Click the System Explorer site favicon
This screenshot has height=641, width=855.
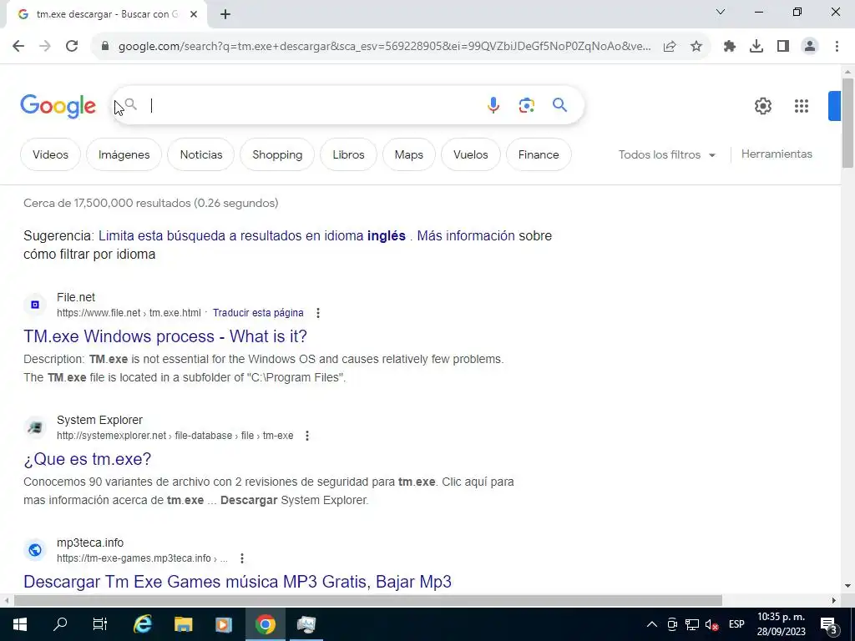tap(35, 427)
